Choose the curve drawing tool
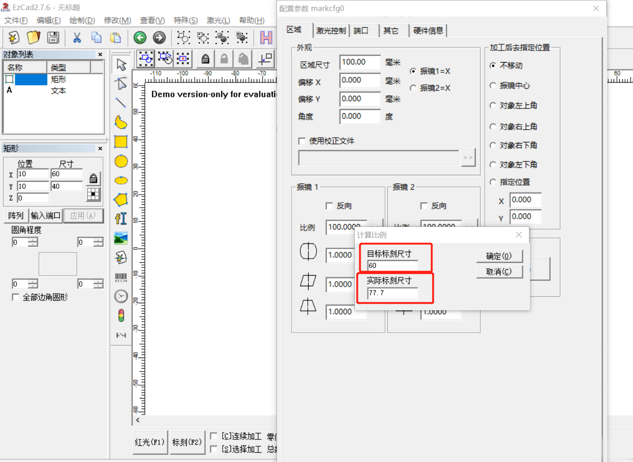Screen dimensions: 633x462 coord(121,122)
